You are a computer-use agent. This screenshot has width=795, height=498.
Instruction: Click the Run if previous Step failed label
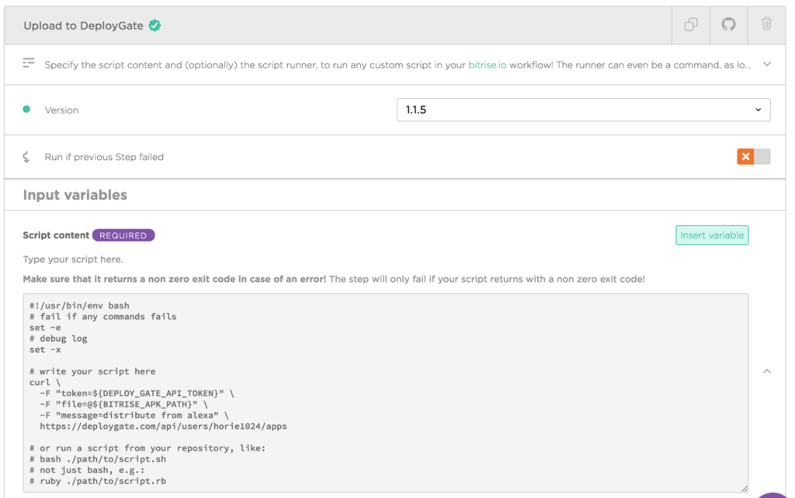coord(104,157)
